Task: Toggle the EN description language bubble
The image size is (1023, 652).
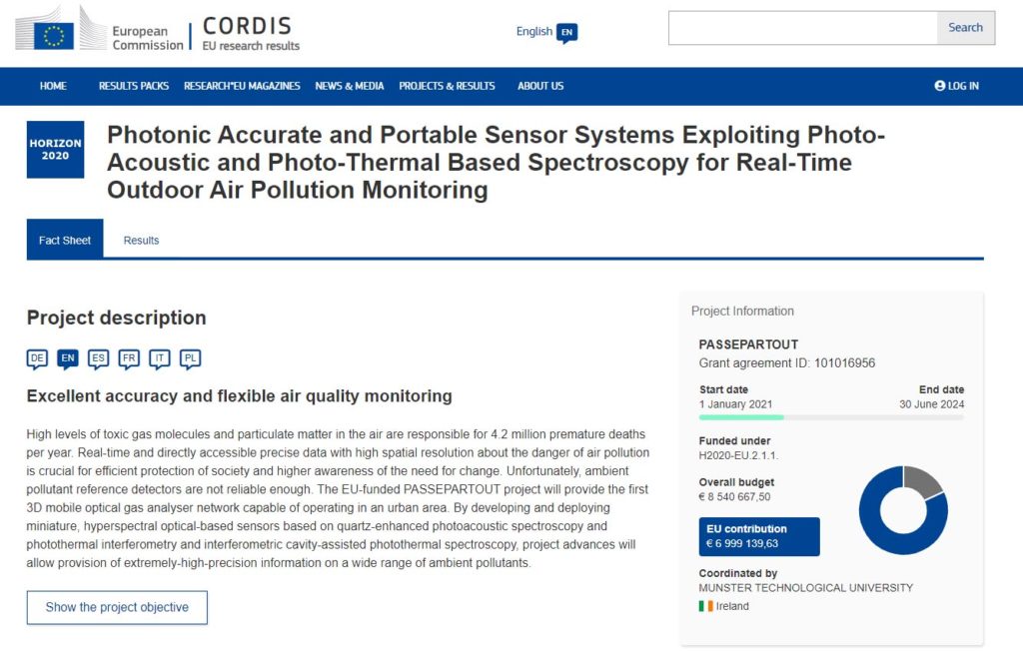Action: [68, 358]
